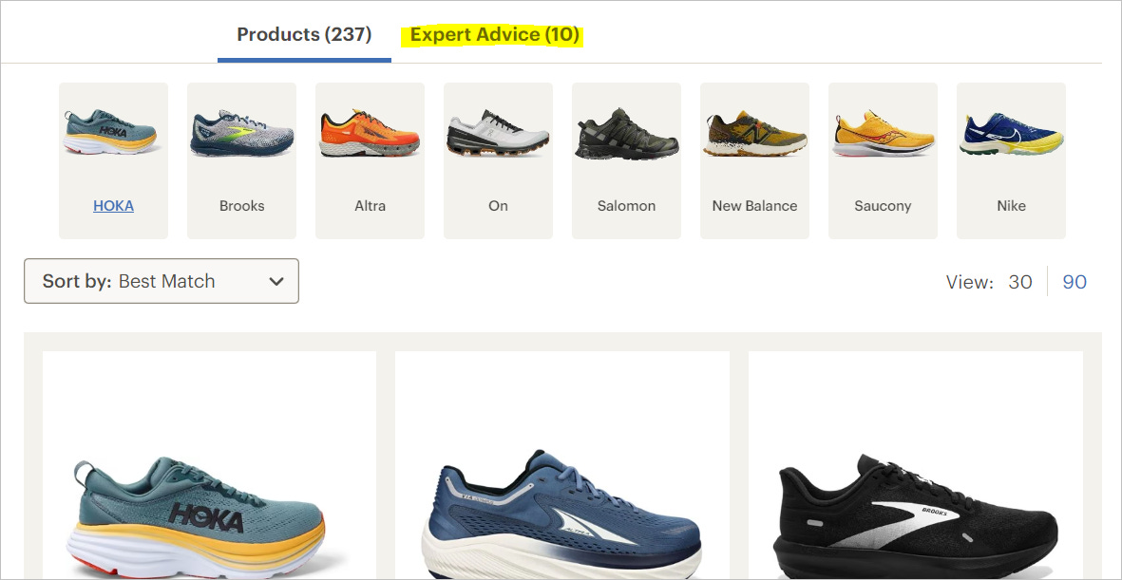This screenshot has height=580, width=1122.
Task: Select the blue Nike shoe thumbnail
Action: tap(1011, 133)
